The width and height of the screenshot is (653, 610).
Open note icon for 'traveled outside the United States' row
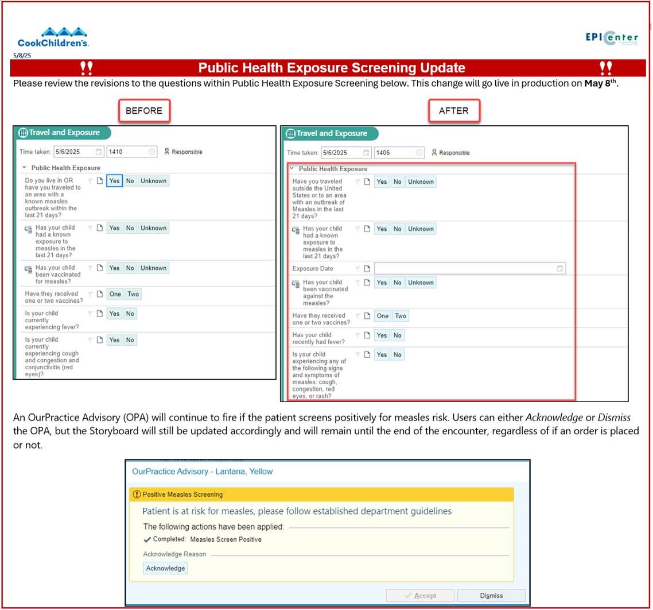[367, 182]
